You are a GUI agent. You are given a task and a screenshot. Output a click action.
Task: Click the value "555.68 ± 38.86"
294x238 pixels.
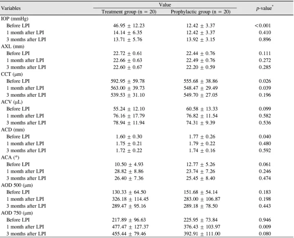(201, 81)
